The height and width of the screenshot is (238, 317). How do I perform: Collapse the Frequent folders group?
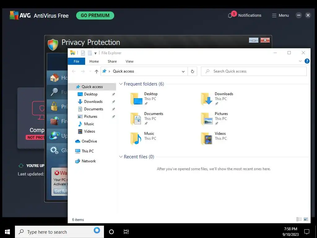121,84
